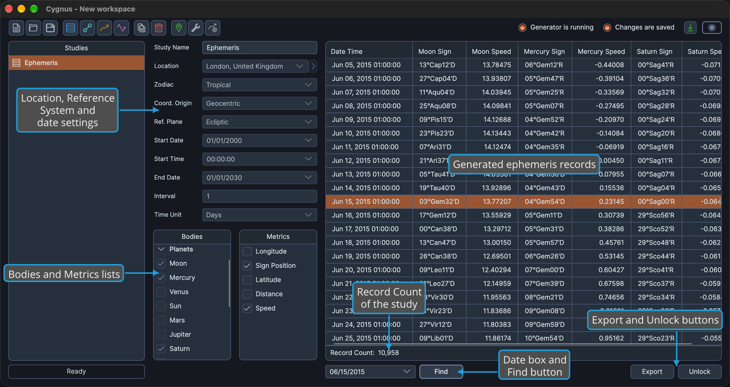Click the Date Time column header
This screenshot has width=730, height=387.
click(x=369, y=51)
